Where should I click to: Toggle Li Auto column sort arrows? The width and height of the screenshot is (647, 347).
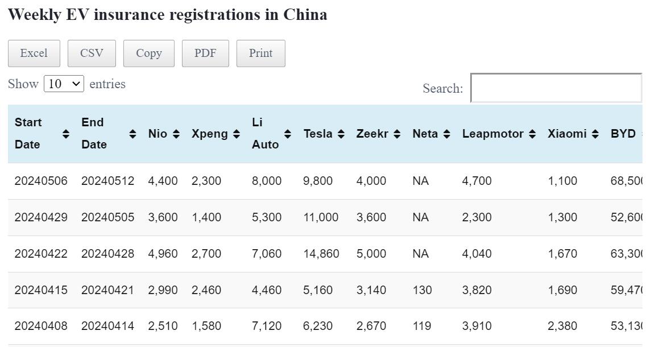click(288, 134)
